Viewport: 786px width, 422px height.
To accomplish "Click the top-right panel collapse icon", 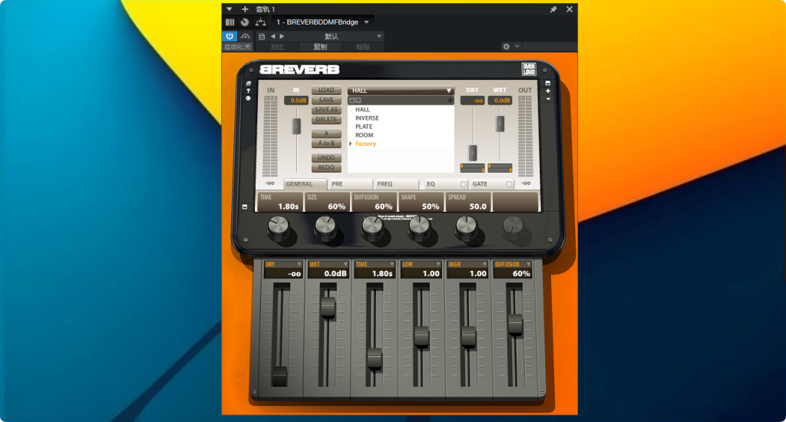I will point(548,83).
